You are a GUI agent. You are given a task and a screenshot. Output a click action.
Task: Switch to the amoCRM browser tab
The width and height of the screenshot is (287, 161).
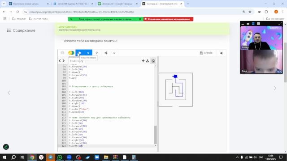[73, 4]
